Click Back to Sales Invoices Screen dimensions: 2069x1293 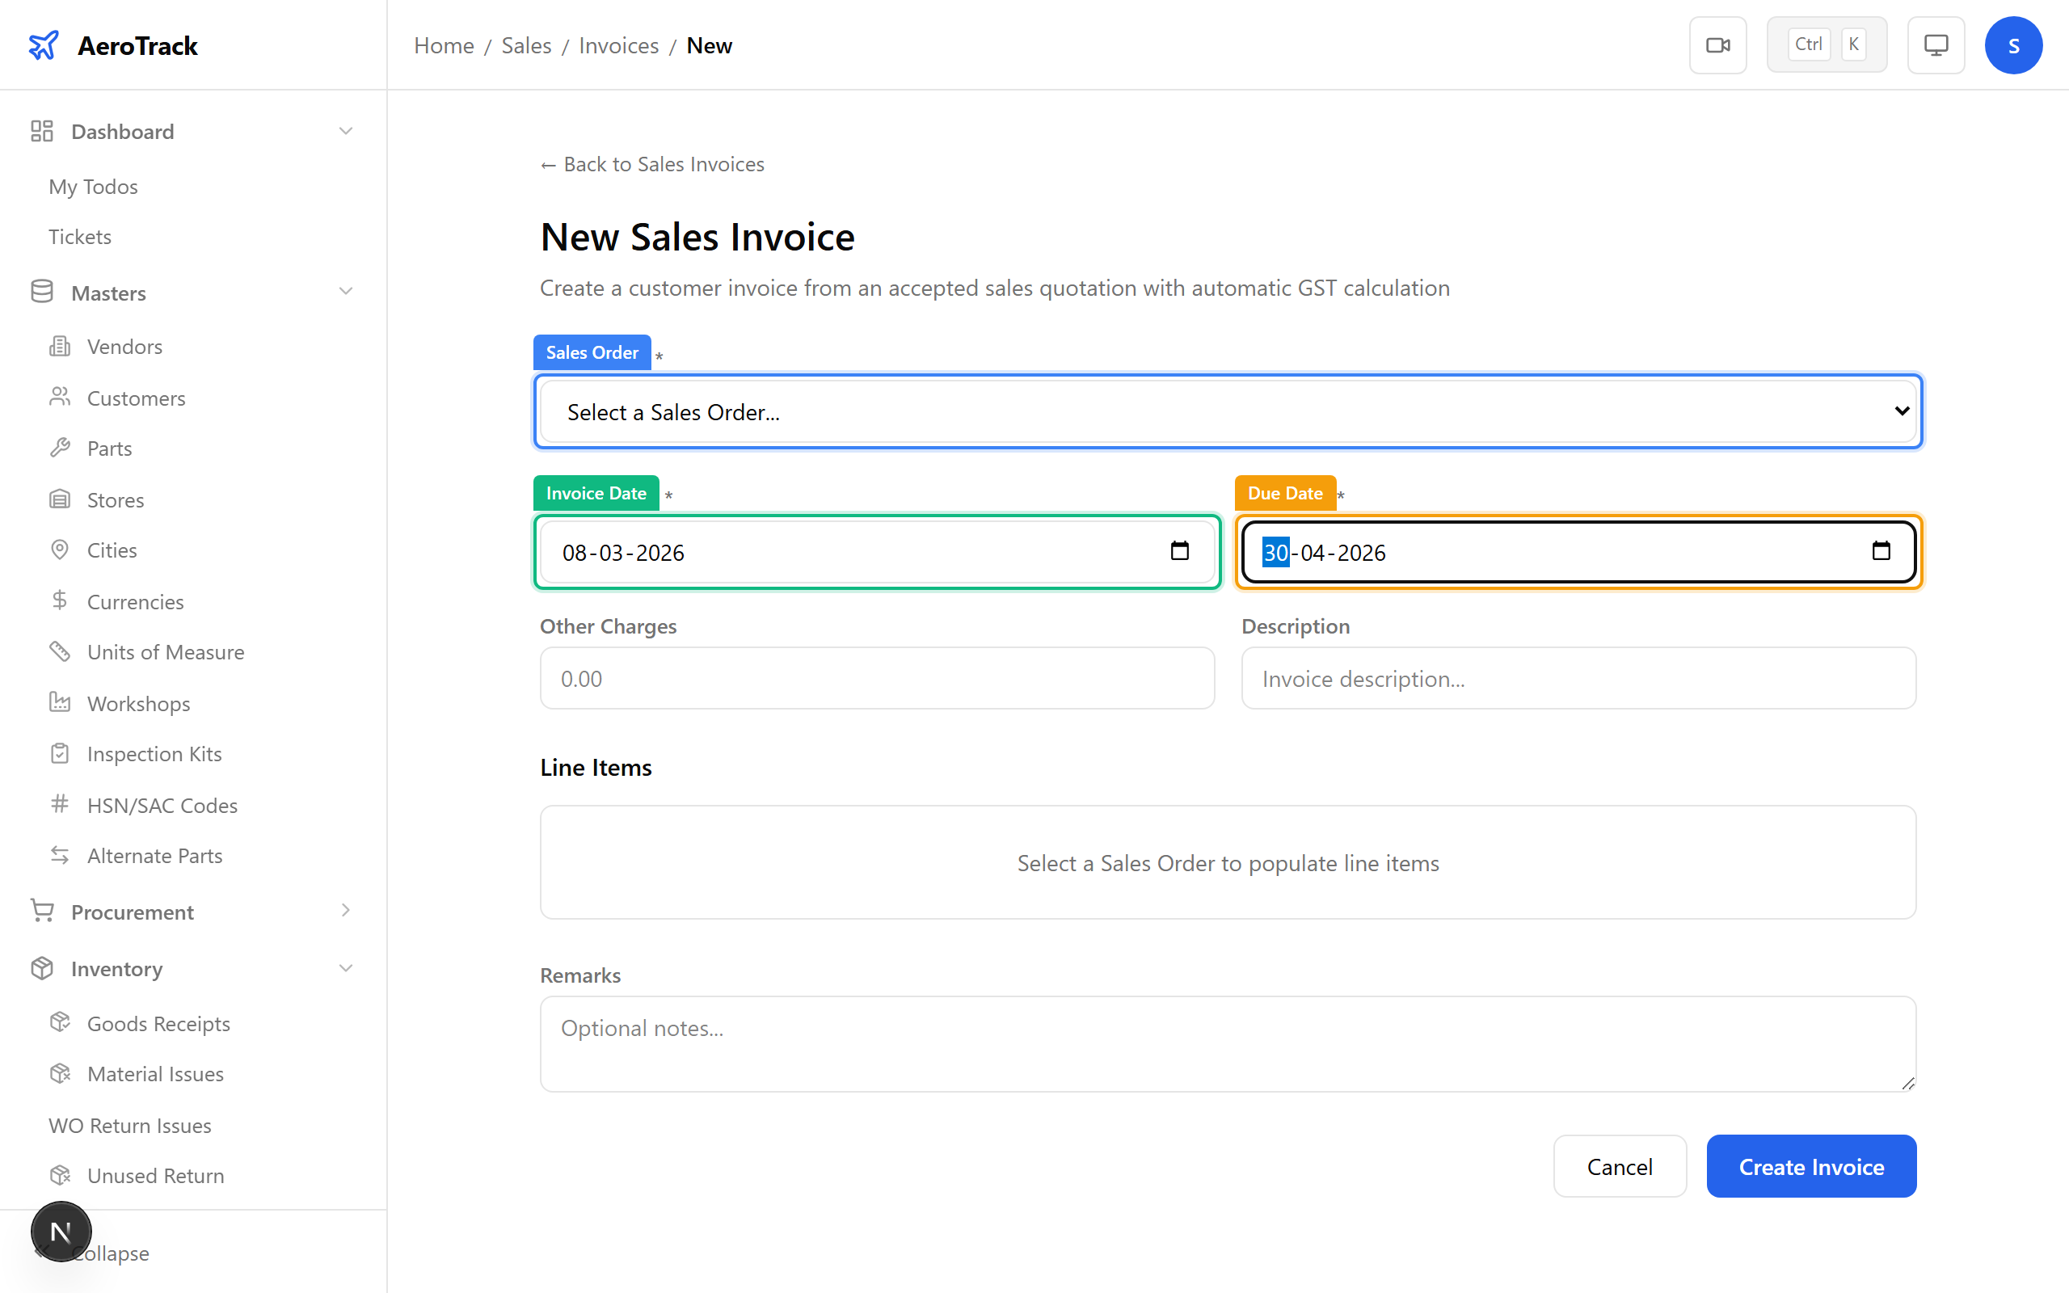pos(651,163)
